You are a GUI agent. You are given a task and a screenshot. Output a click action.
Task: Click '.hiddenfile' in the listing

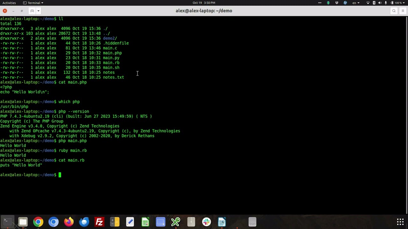click(x=116, y=43)
